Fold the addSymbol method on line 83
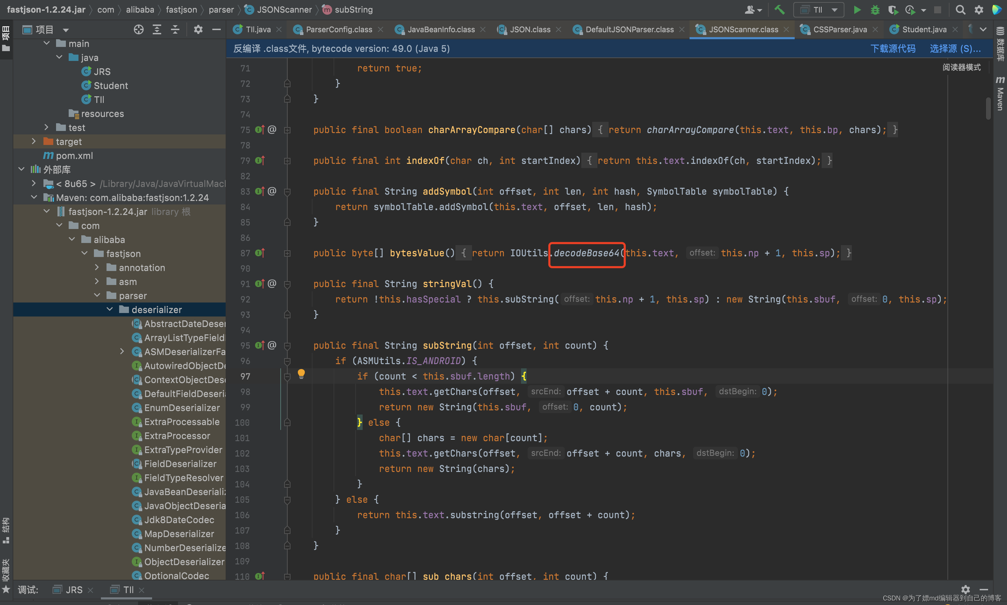The image size is (1007, 605). [x=287, y=192]
